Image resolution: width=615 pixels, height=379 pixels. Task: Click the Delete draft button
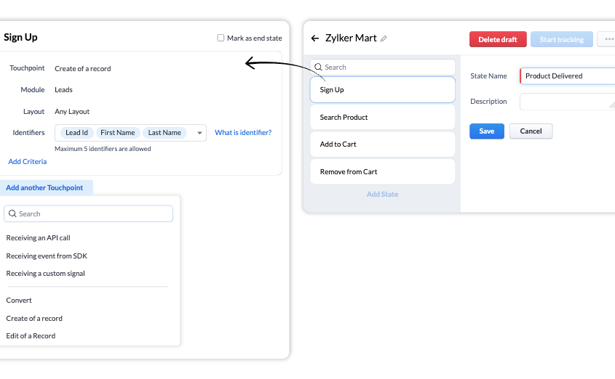[x=498, y=39]
